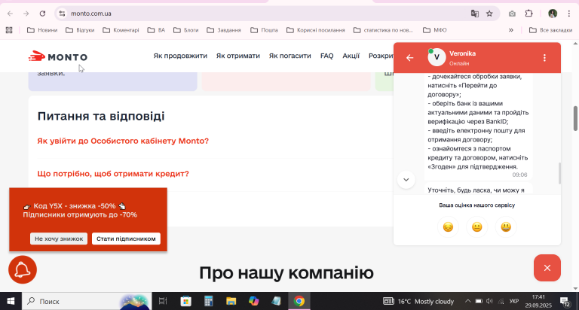The width and height of the screenshot is (579, 310).
Task: Open Блоги bookmark folder
Action: pyautogui.click(x=186, y=30)
